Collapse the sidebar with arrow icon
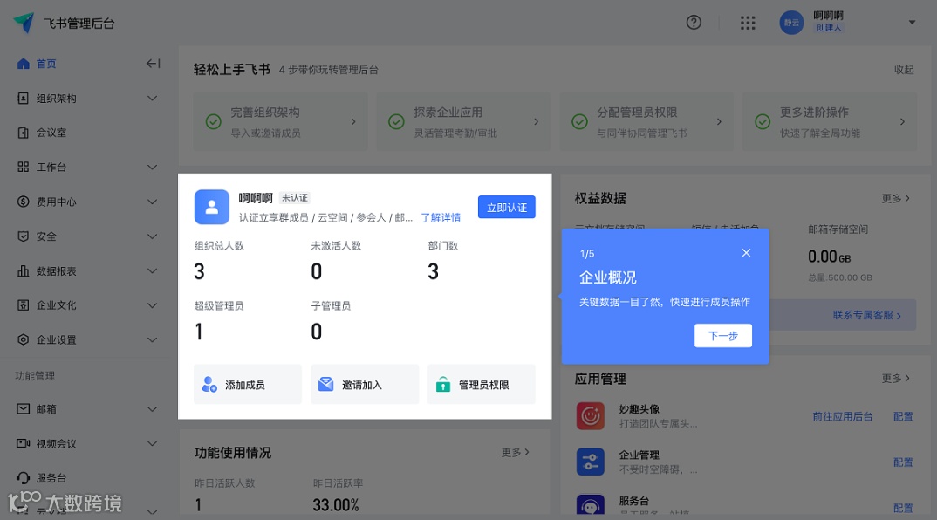Image resolution: width=937 pixels, height=520 pixels. pyautogui.click(x=153, y=64)
